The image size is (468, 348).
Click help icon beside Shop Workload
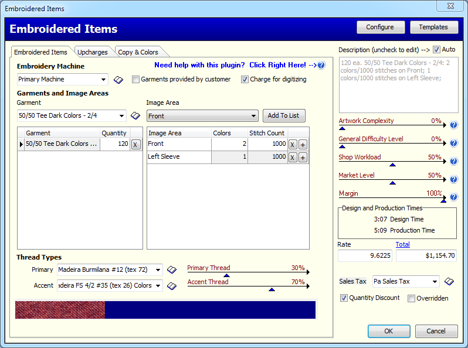coord(453,161)
